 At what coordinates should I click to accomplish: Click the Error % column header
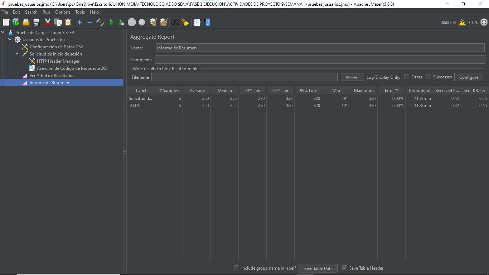coord(392,91)
